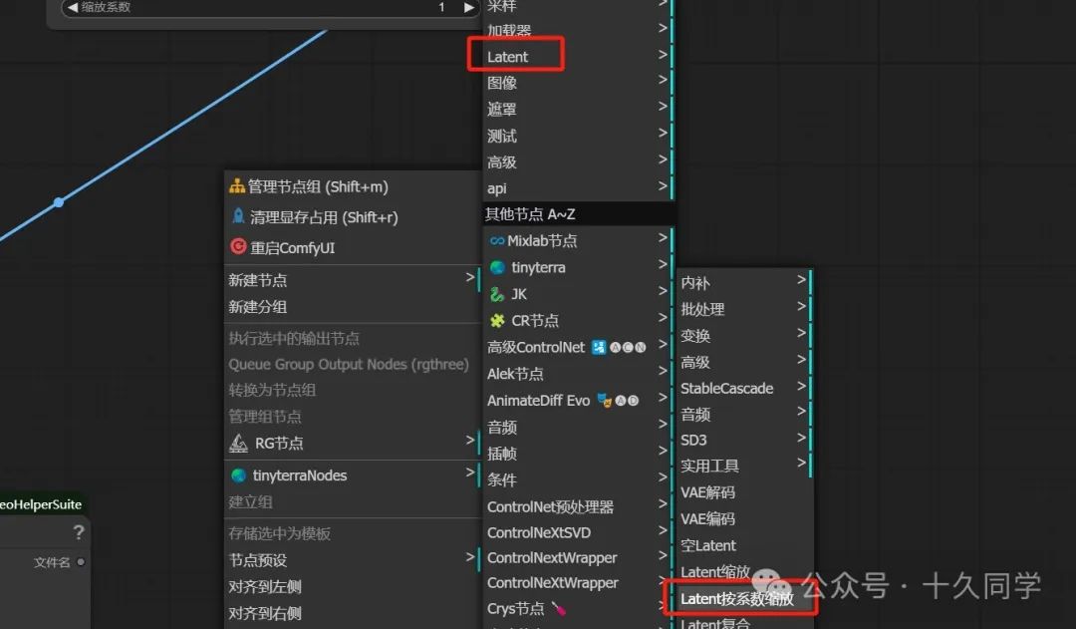Click the 文件名 output connector dot
The width and height of the screenshot is (1076, 629).
coord(81,561)
